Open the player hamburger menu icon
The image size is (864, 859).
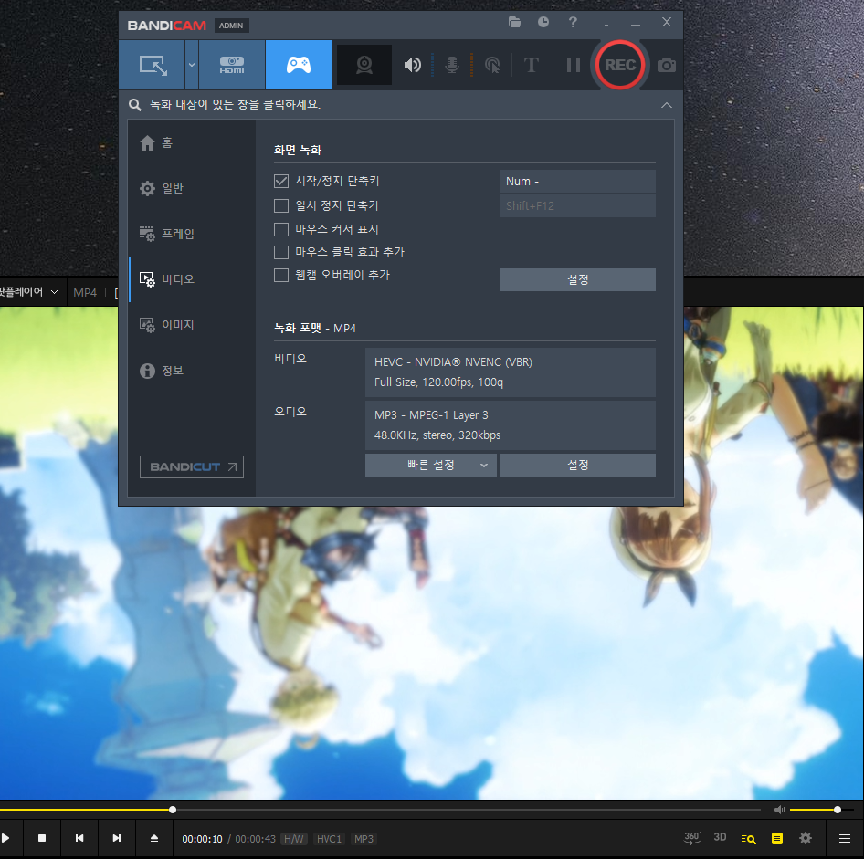pos(844,839)
